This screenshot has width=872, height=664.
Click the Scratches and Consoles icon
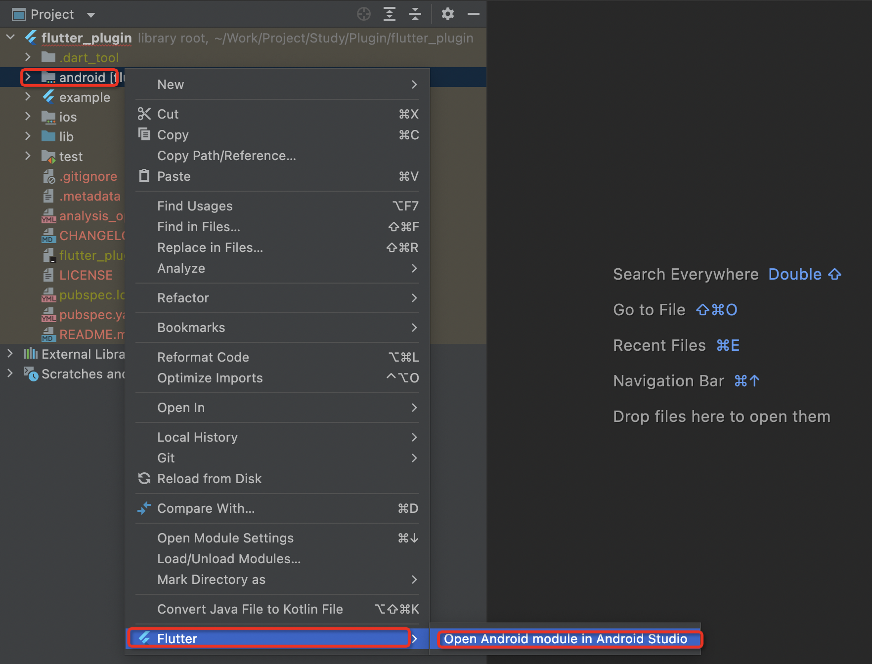pos(31,374)
